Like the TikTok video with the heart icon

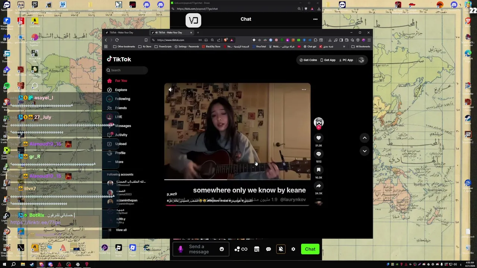click(319, 138)
